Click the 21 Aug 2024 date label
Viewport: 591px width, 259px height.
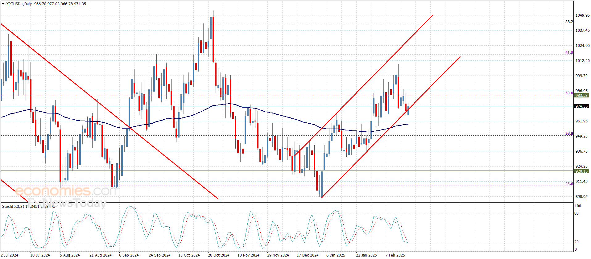click(101, 255)
